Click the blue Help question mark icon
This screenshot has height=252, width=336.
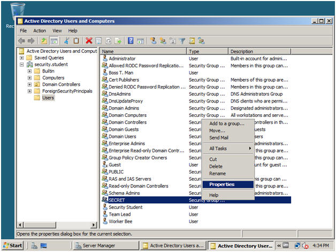click(131, 41)
